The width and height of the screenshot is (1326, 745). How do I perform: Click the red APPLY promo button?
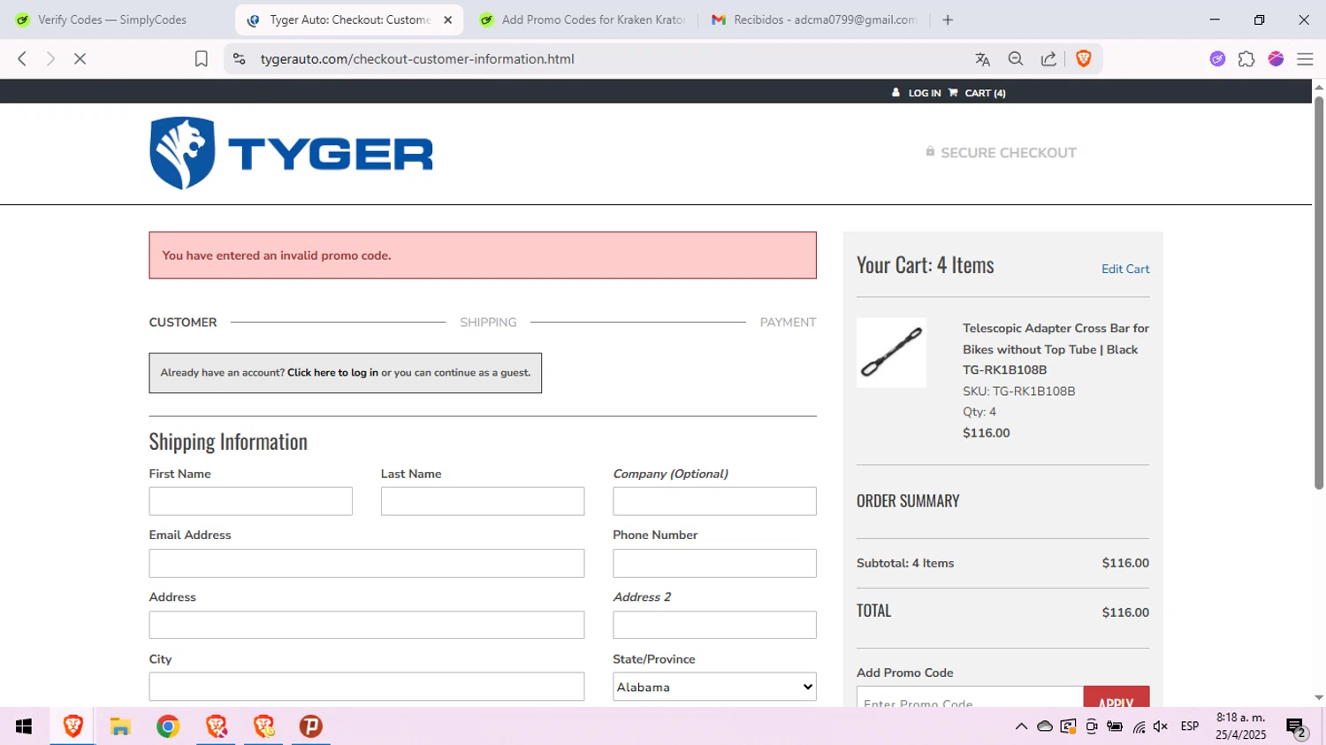1116,697
